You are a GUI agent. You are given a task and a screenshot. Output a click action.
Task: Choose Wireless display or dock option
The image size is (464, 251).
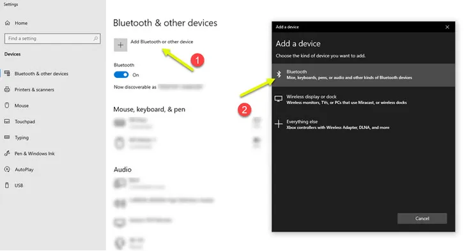364,100
